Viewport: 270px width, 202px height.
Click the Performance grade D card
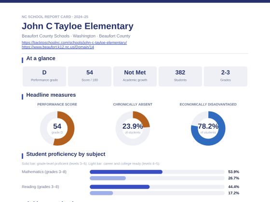44,76
